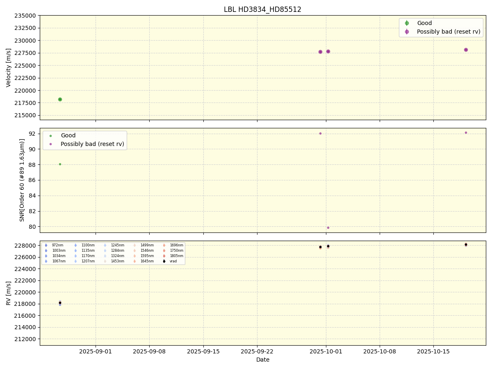The image size is (492, 369).
Task: Click the 1805nm legend marker
Action: tap(164, 256)
